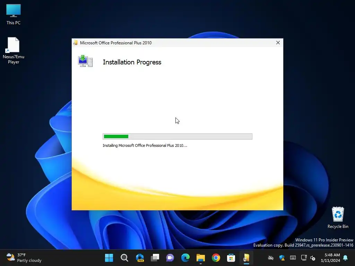
Task: Launch Google Chrome from taskbar
Action: tap(216, 258)
